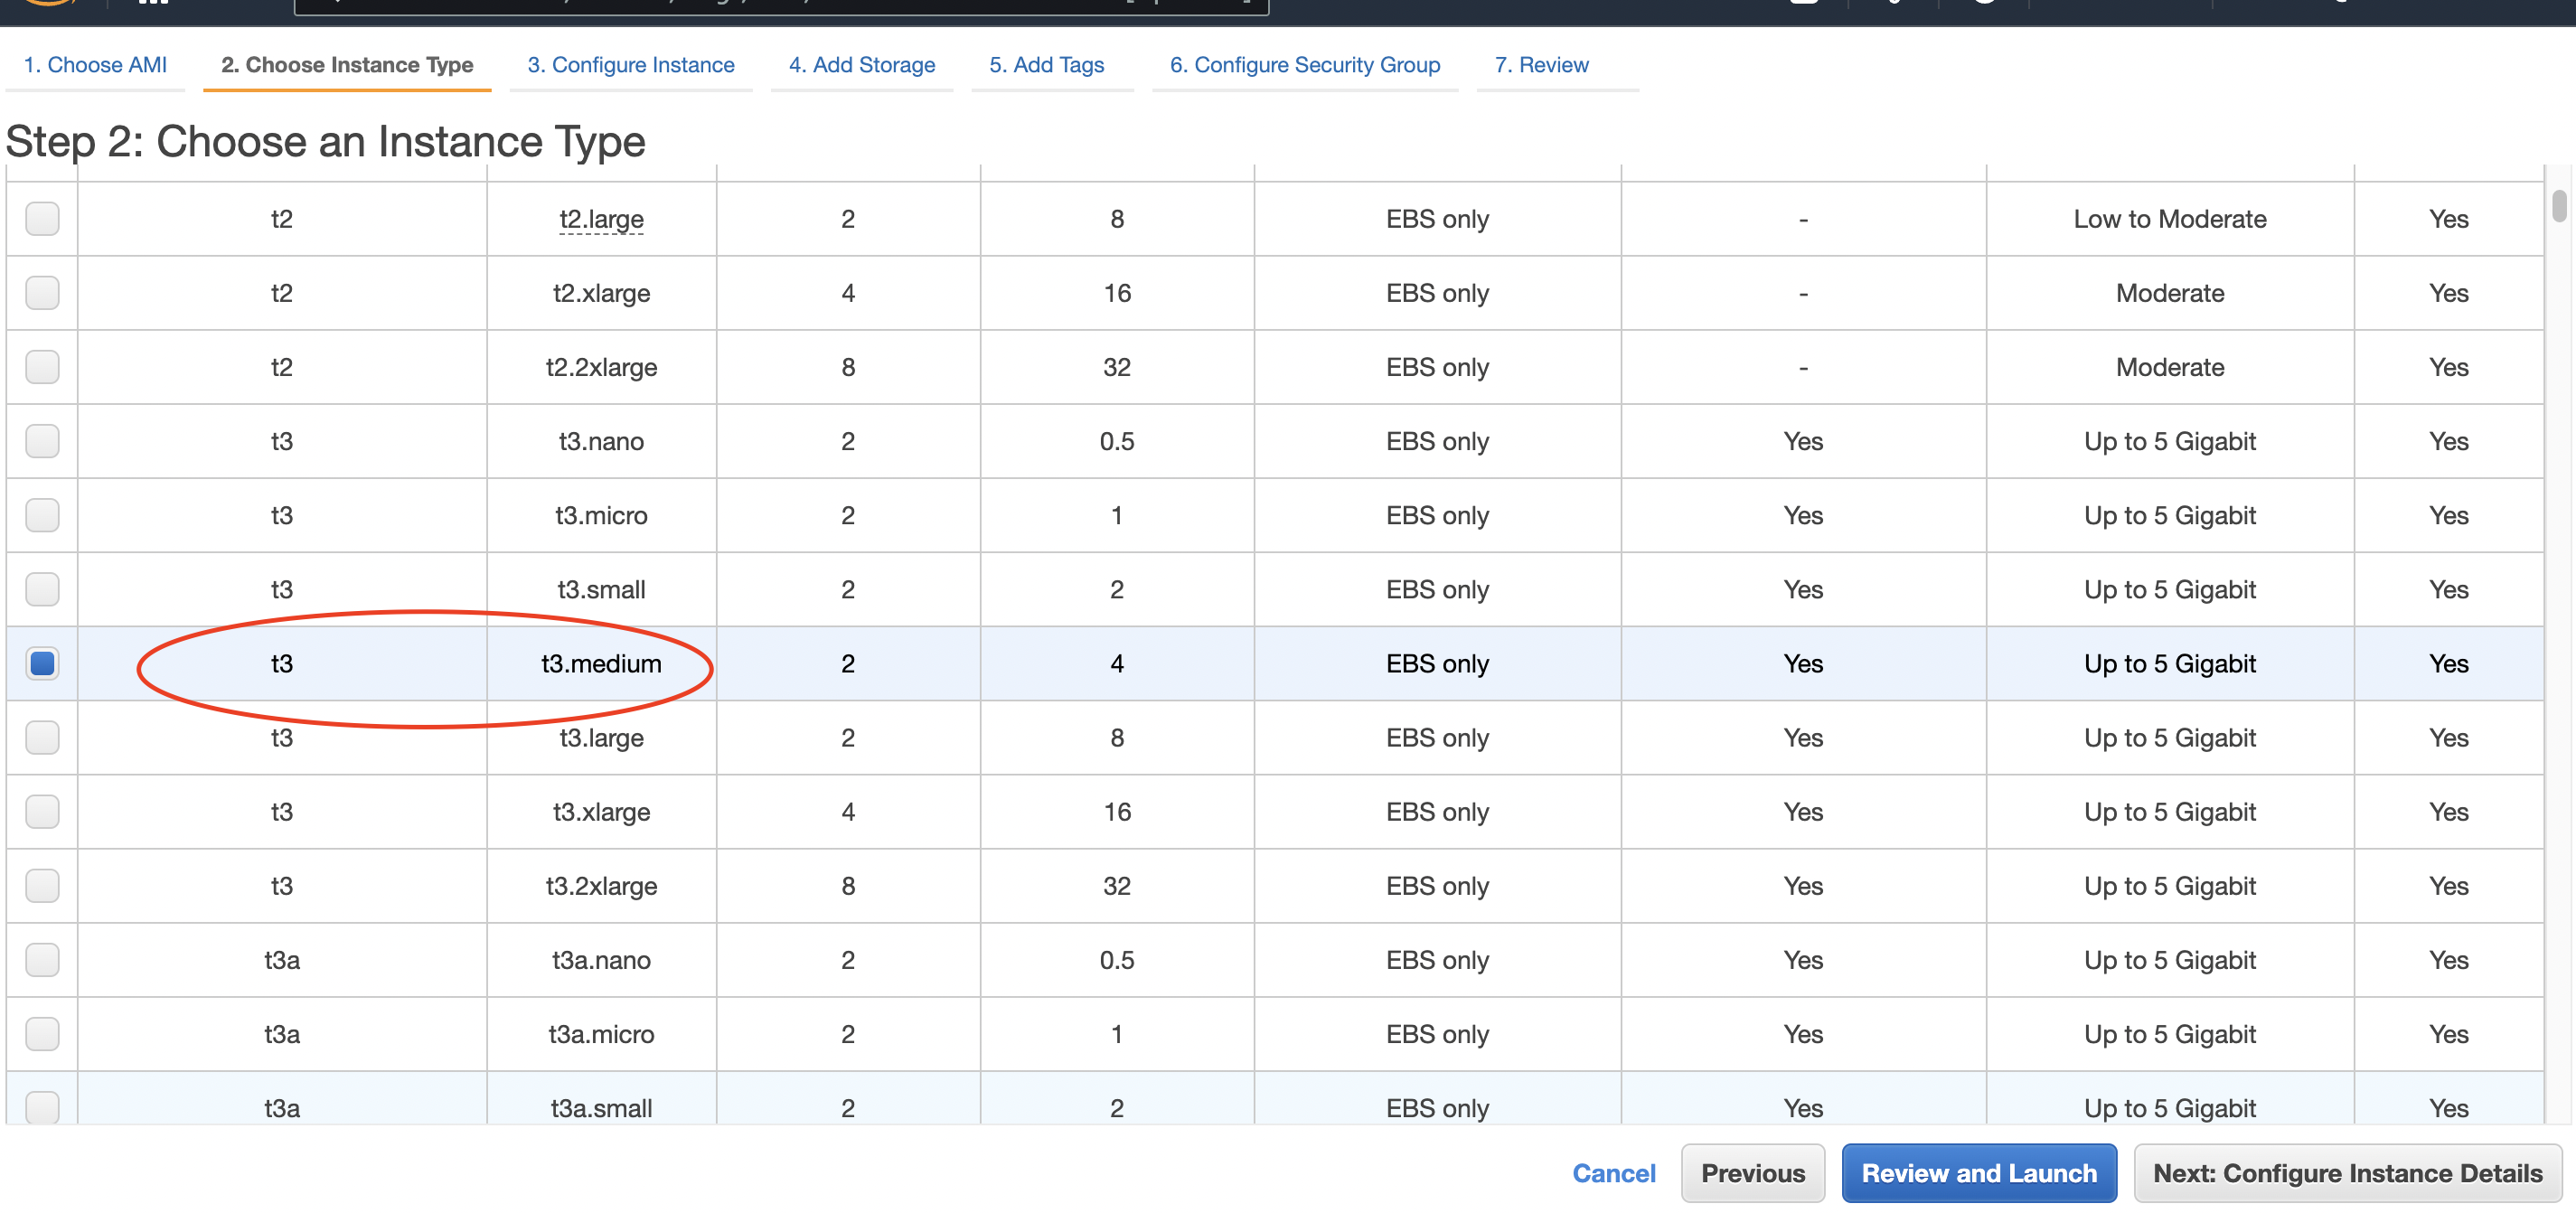Go to the Configure Security Group step
The height and width of the screenshot is (1213, 2576).
coord(1305,64)
